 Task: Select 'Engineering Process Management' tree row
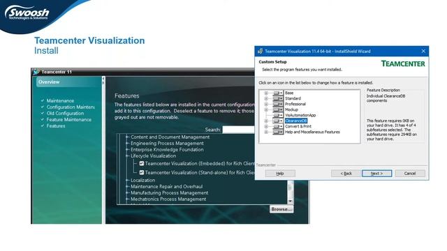[x=168, y=144]
